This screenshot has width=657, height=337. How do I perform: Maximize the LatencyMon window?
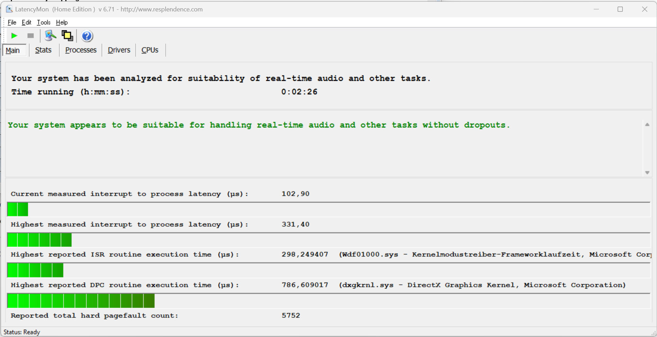[620, 9]
